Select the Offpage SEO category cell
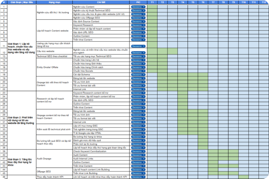Viewport: 269px width, 179px height. tap(54, 171)
